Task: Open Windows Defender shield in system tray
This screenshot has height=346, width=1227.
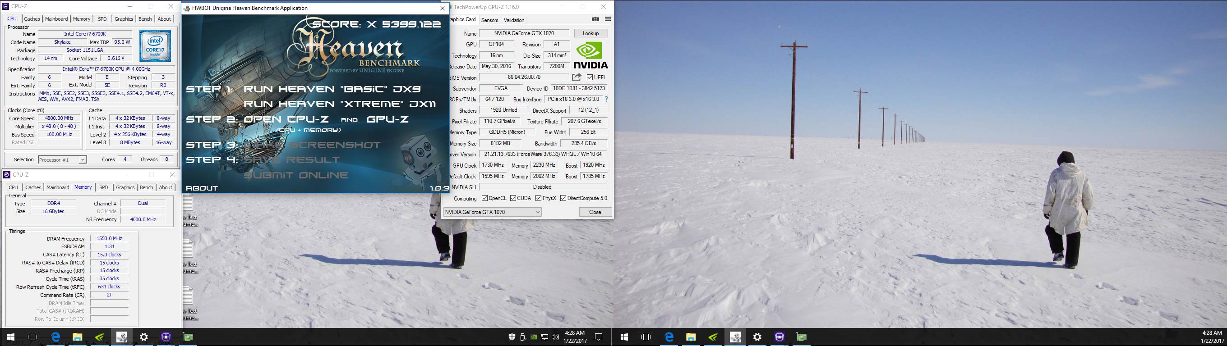Action: (x=512, y=337)
